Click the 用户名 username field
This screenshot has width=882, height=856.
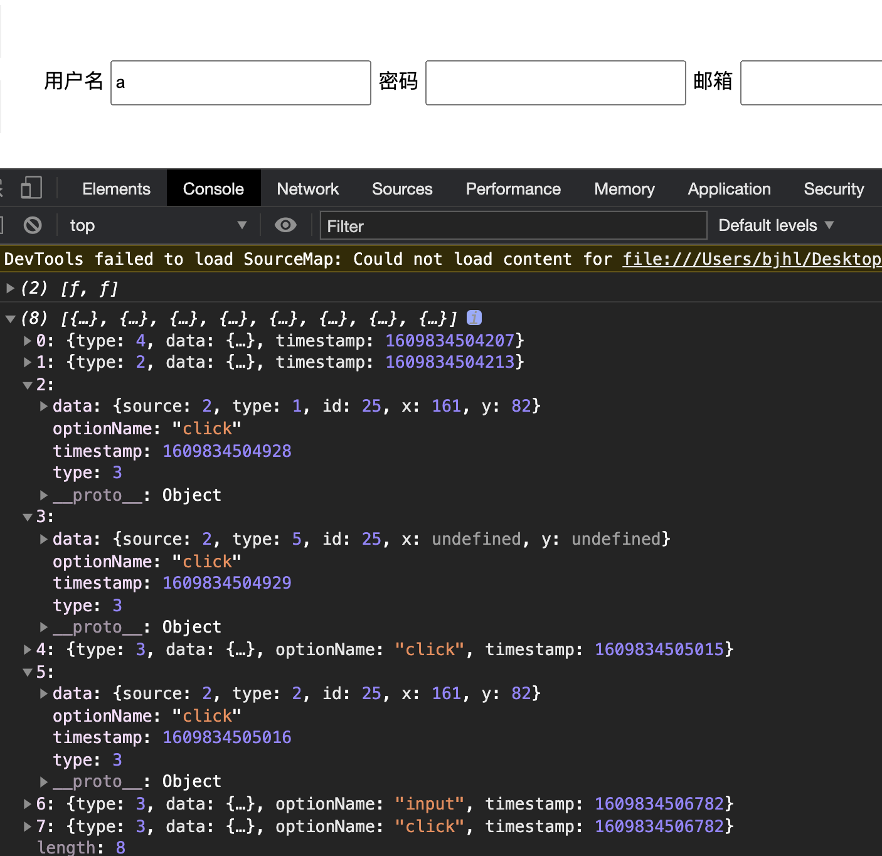(x=240, y=82)
